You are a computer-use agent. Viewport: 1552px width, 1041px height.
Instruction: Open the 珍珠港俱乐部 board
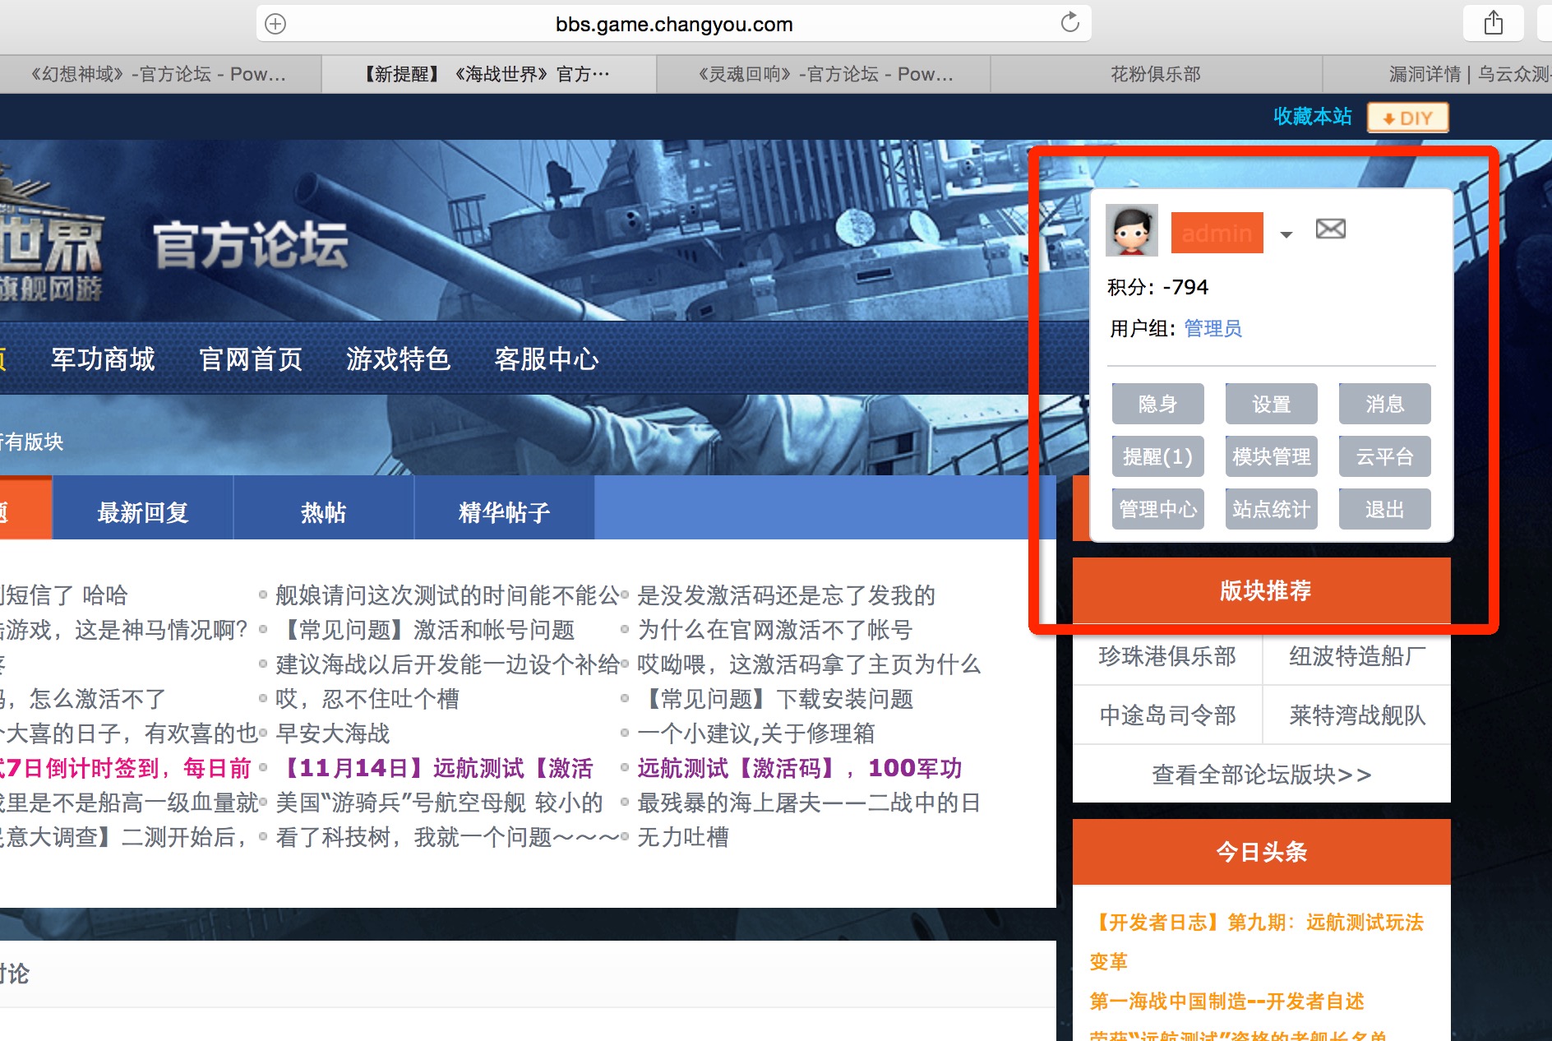click(x=1167, y=656)
